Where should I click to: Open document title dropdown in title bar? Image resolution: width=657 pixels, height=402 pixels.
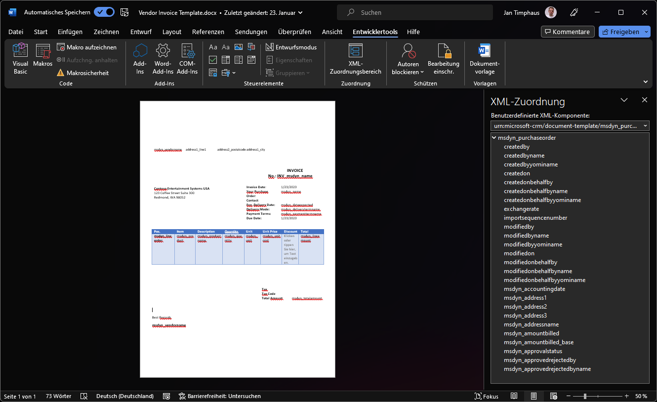tap(301, 12)
